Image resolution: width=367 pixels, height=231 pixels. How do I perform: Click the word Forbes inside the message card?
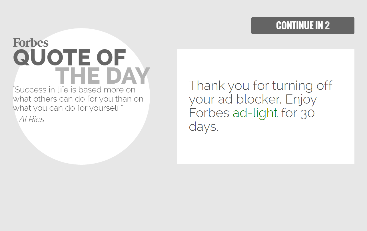click(209, 113)
